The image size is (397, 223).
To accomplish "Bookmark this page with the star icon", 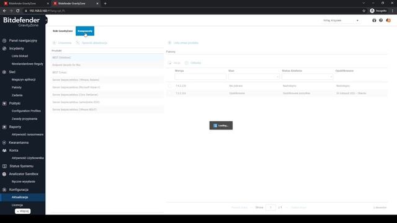I will coord(364,11).
